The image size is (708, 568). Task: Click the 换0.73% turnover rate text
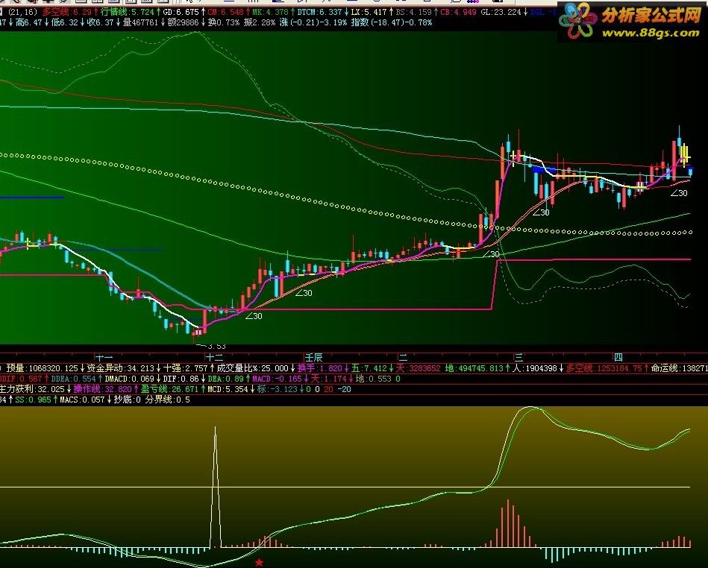coord(223,22)
